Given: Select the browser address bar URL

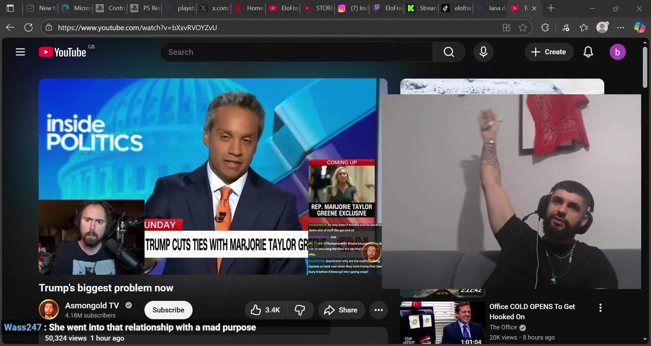Looking at the screenshot, I should [x=137, y=27].
